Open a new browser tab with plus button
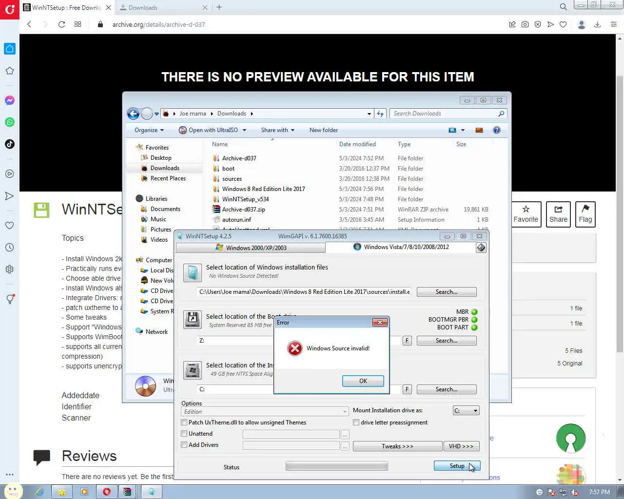This screenshot has height=499, width=624. tap(219, 7)
